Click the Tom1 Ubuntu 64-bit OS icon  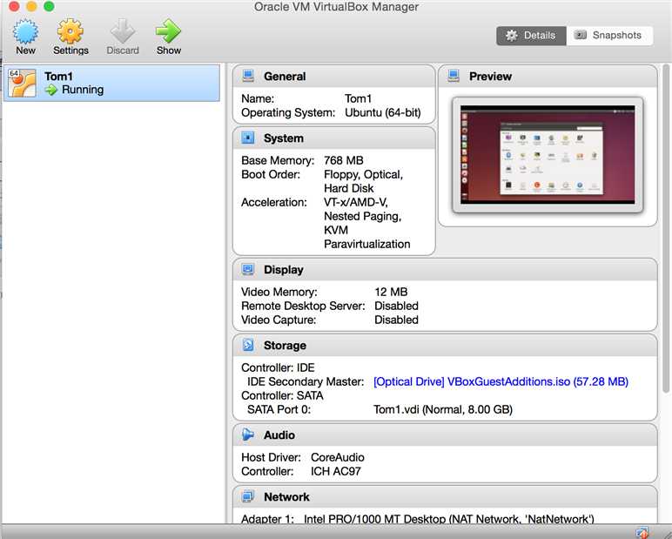pos(22,84)
